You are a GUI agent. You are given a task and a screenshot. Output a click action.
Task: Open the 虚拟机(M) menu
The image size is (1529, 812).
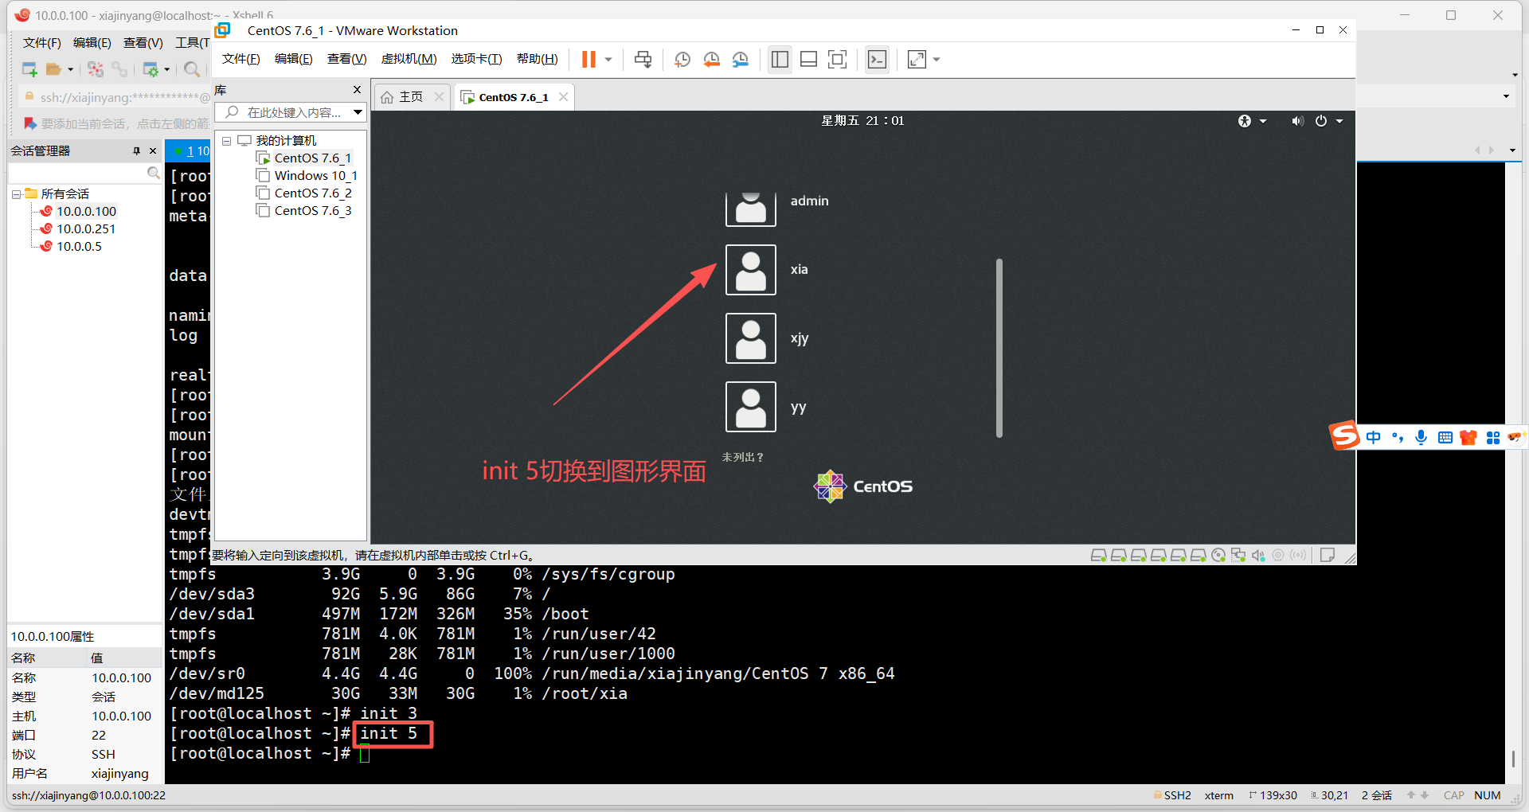coord(409,59)
